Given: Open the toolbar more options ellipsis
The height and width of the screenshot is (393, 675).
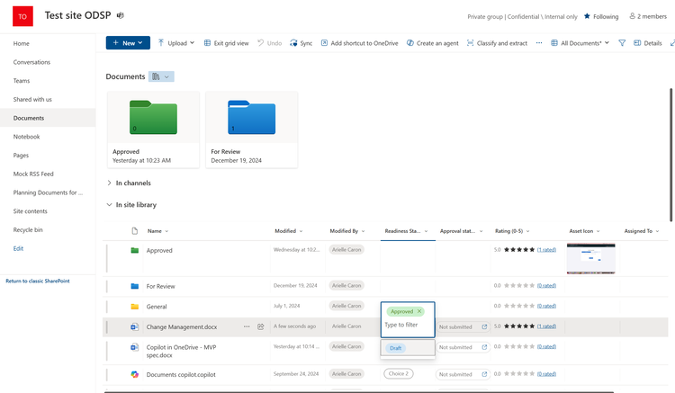Looking at the screenshot, I should click(x=539, y=42).
